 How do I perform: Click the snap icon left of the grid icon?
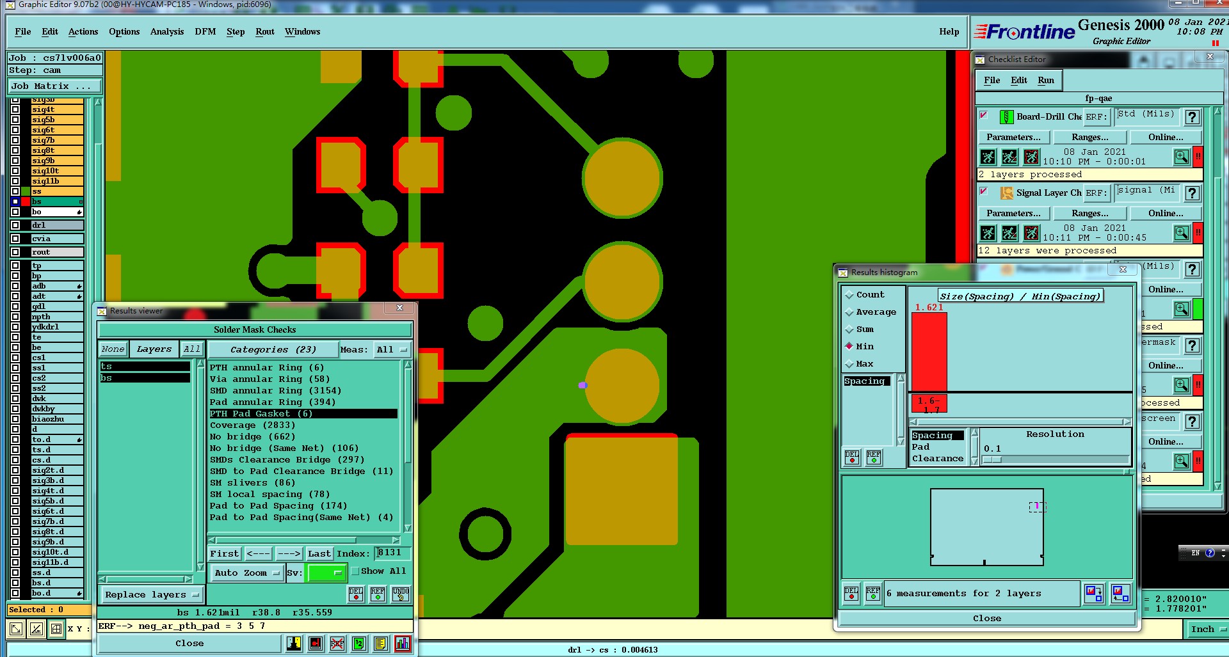[36, 629]
